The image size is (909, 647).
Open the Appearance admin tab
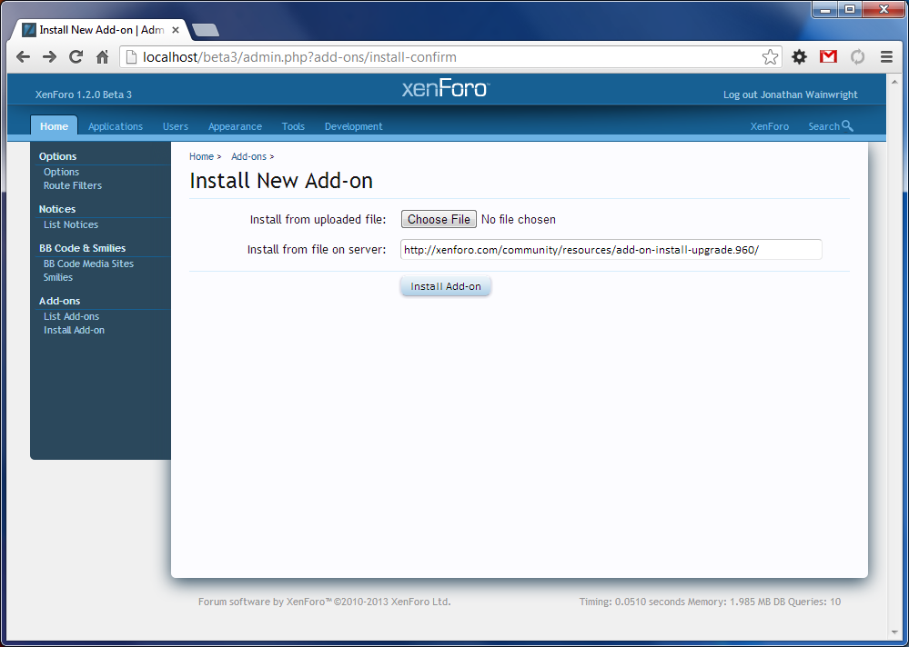click(x=235, y=126)
